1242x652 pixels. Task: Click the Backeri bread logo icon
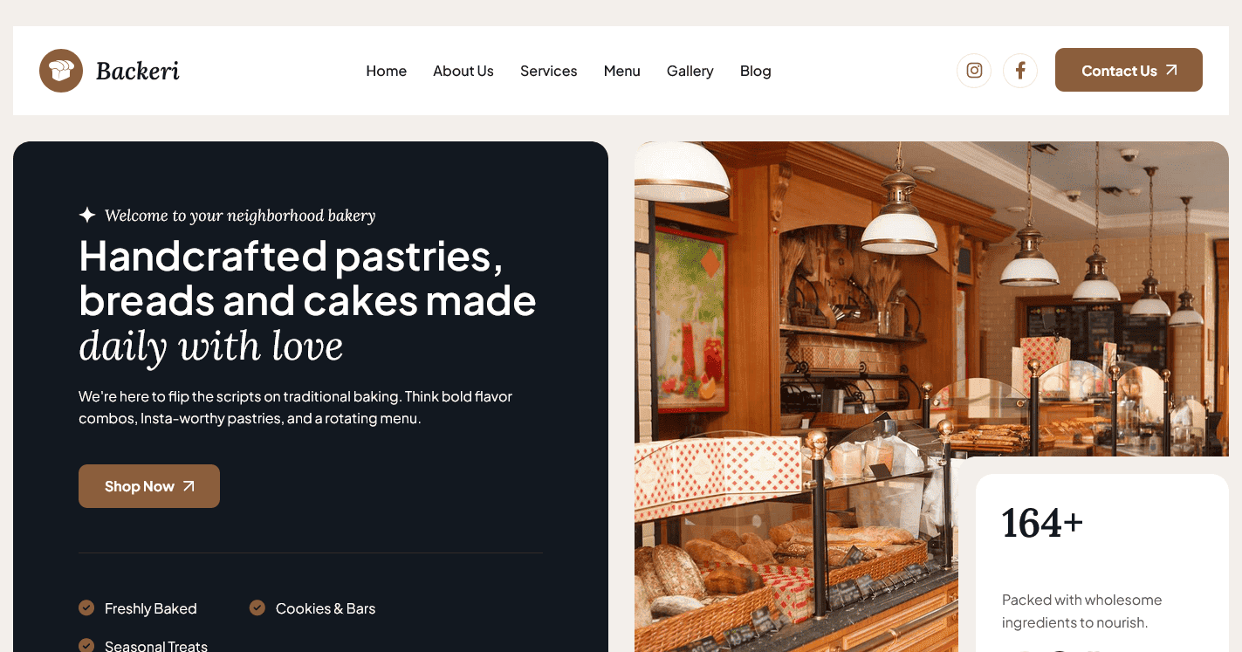[x=61, y=71]
